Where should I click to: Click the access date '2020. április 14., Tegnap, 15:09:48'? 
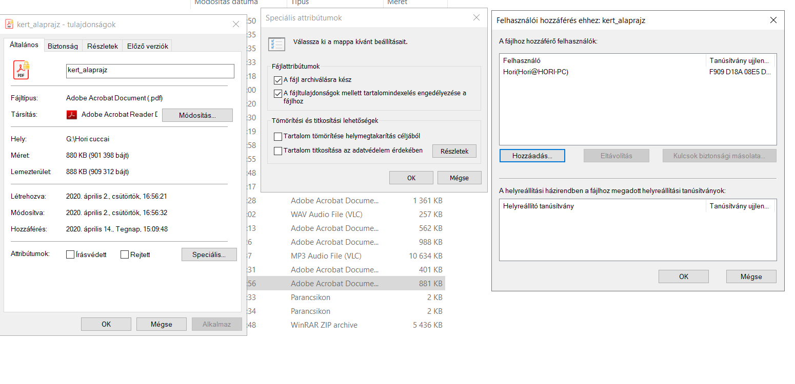[x=117, y=229]
